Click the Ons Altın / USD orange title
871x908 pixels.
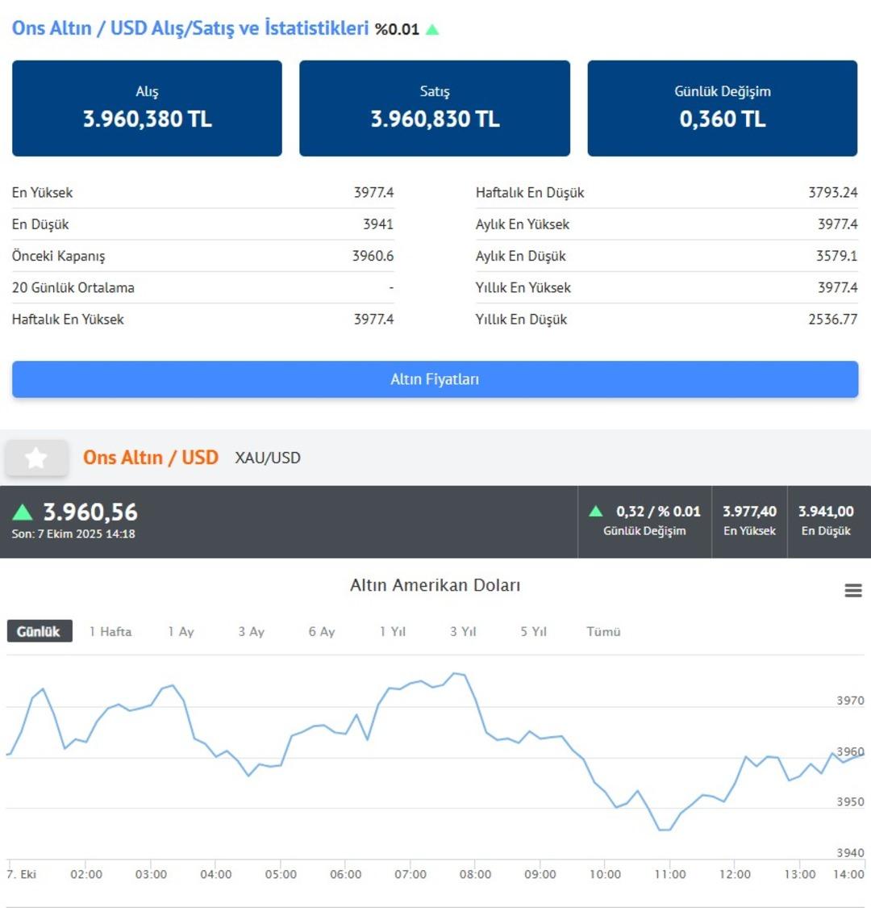point(151,458)
